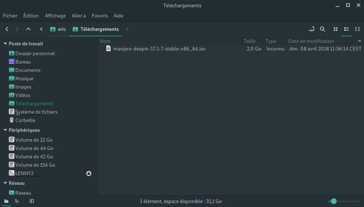Viewport: 364px width, 207px height.
Task: Hide the sidebar panel button
Action: (x=32, y=201)
